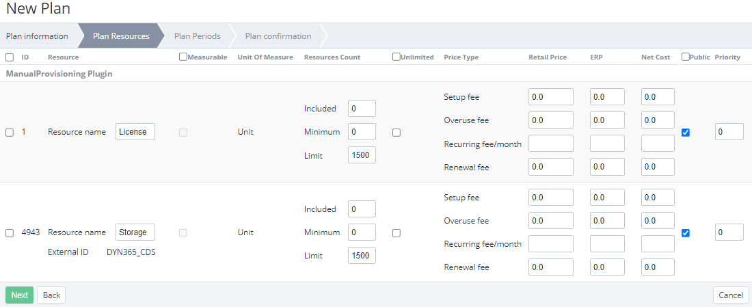Image resolution: width=752 pixels, height=307 pixels.
Task: Select the row checkbox for resource ID 1
Action: click(x=10, y=133)
